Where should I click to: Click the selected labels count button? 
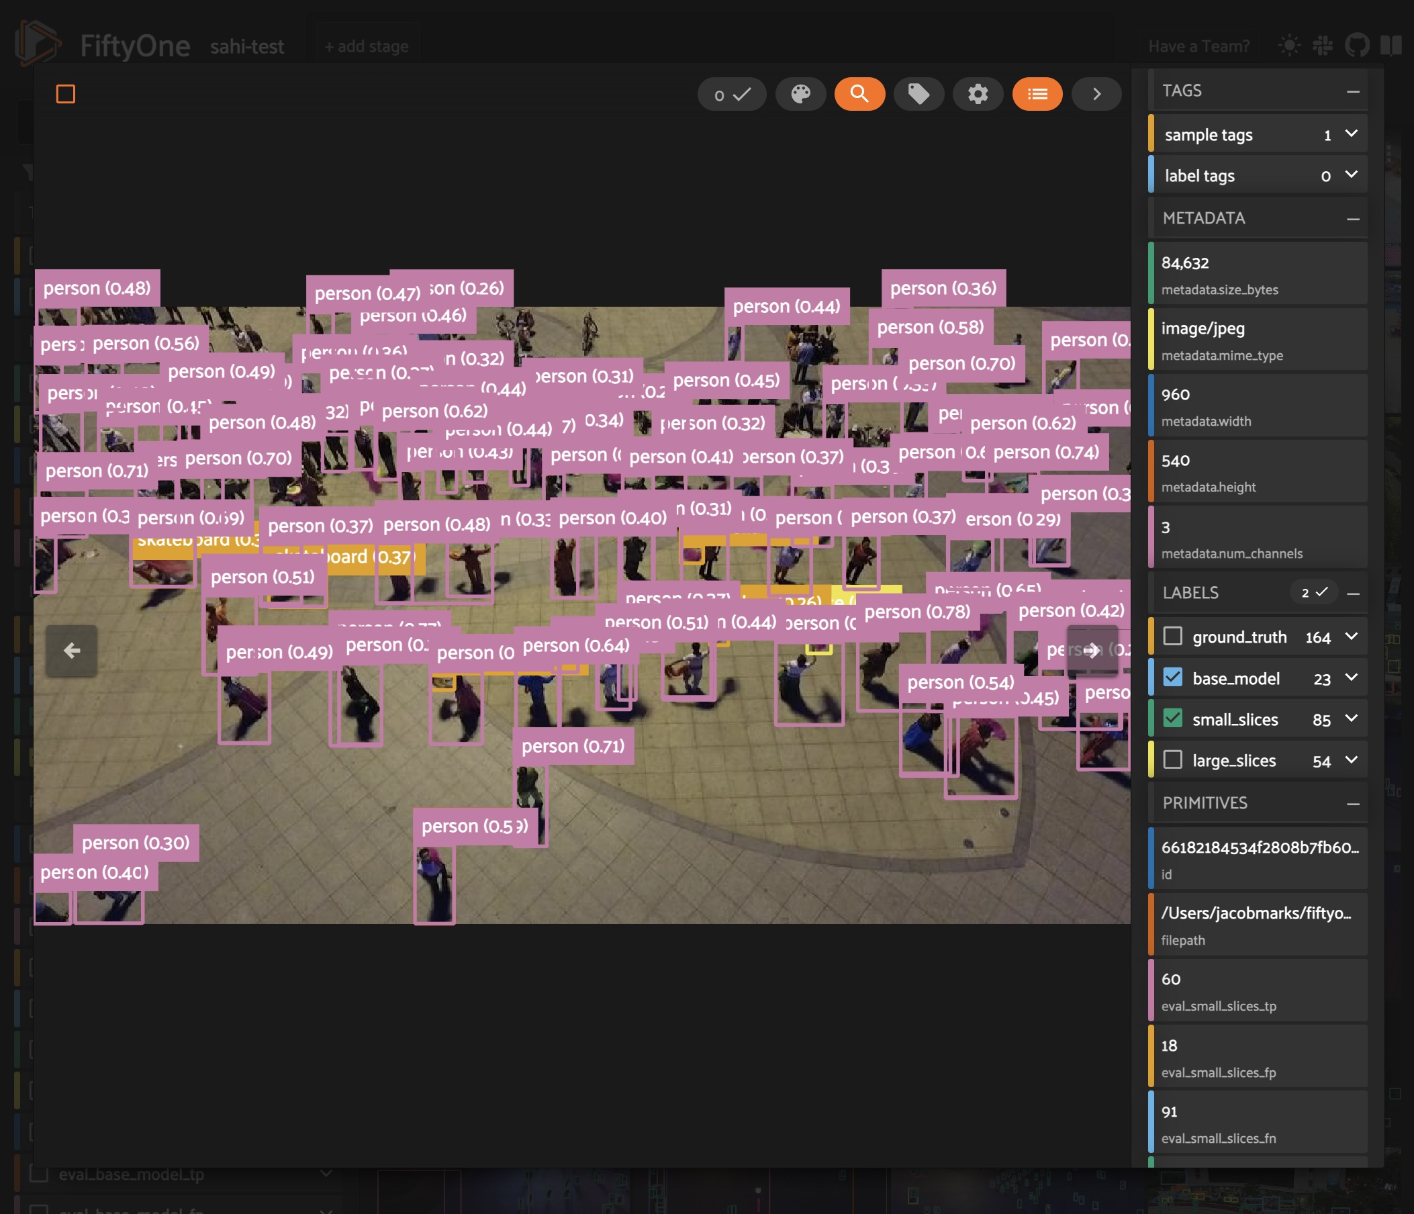pyautogui.click(x=731, y=94)
